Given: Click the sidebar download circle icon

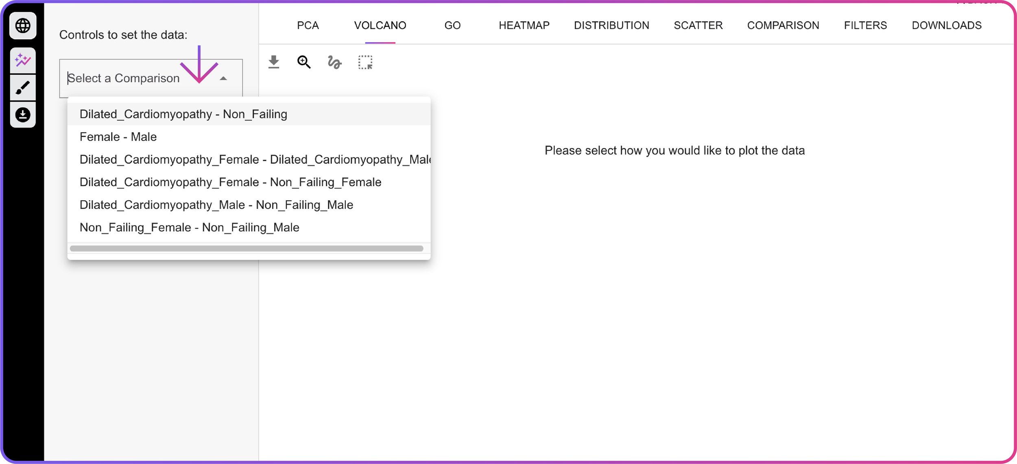Looking at the screenshot, I should click(23, 115).
